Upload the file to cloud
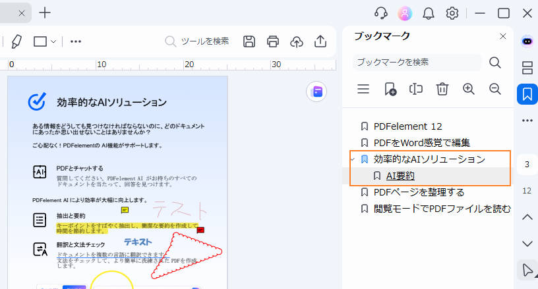 (297, 41)
